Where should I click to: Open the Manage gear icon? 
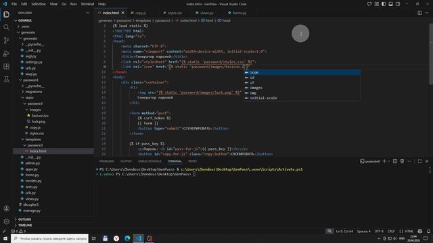[6, 221]
